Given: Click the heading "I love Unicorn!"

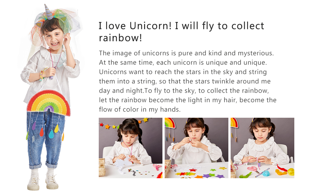Looking at the screenshot, I should 135,26.
